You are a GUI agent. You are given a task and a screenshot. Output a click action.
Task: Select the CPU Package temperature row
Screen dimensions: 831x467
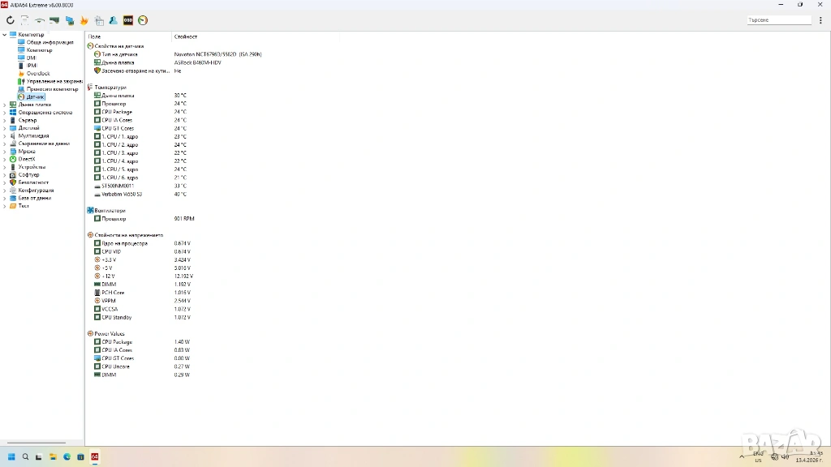coord(117,112)
